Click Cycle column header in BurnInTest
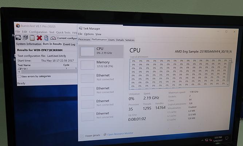 (66, 65)
